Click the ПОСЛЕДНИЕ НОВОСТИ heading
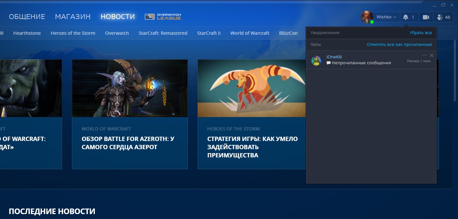 pos(52,211)
